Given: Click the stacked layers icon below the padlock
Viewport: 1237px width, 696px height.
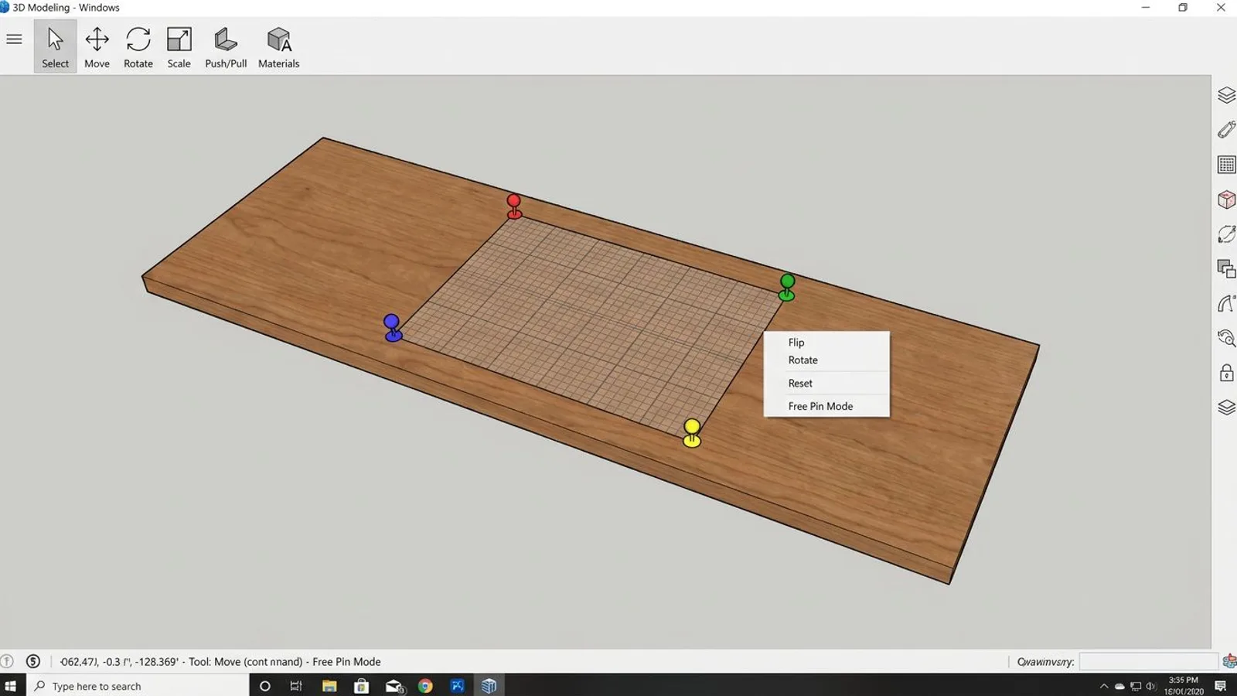Looking at the screenshot, I should pos(1226,408).
